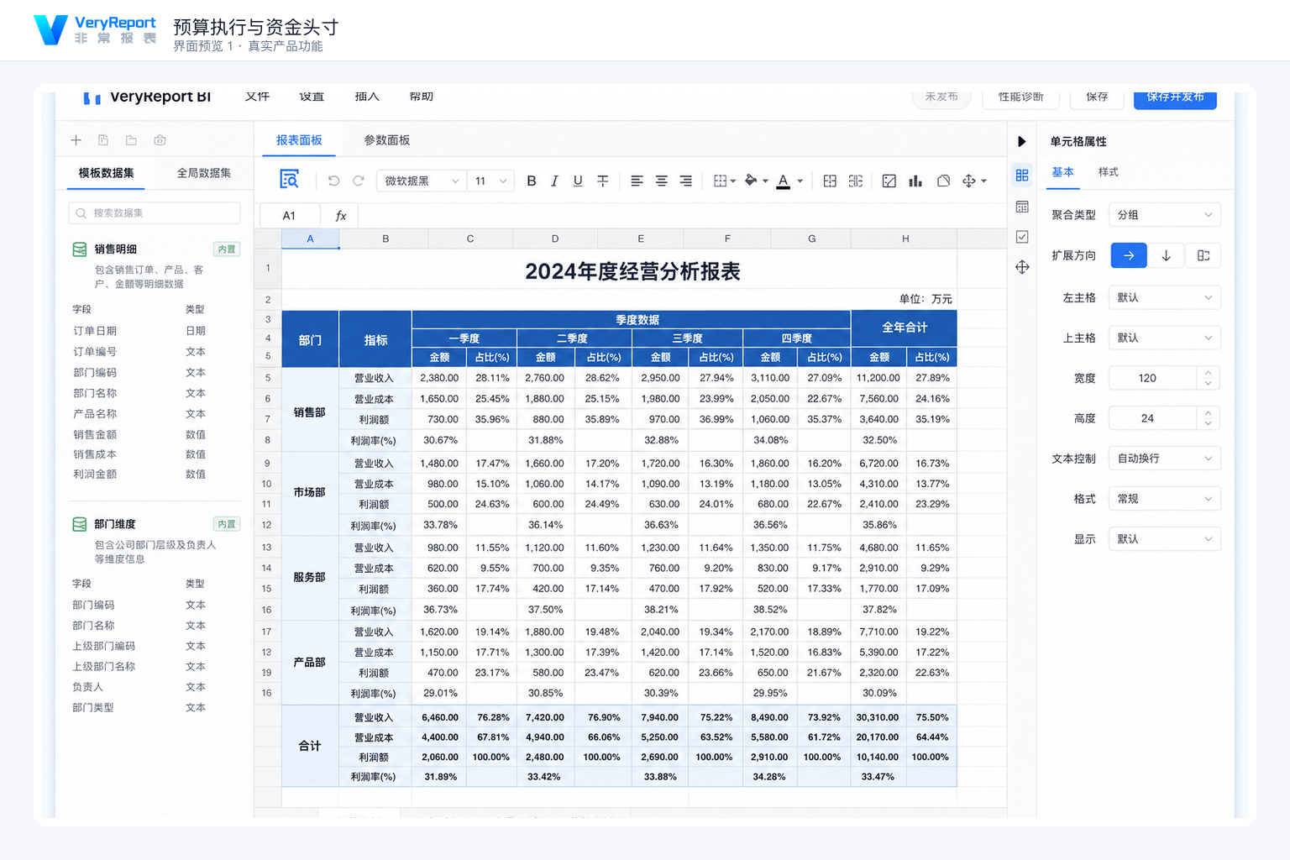This screenshot has width=1290, height=860.
Task: Toggle bold formatting
Action: (x=531, y=181)
